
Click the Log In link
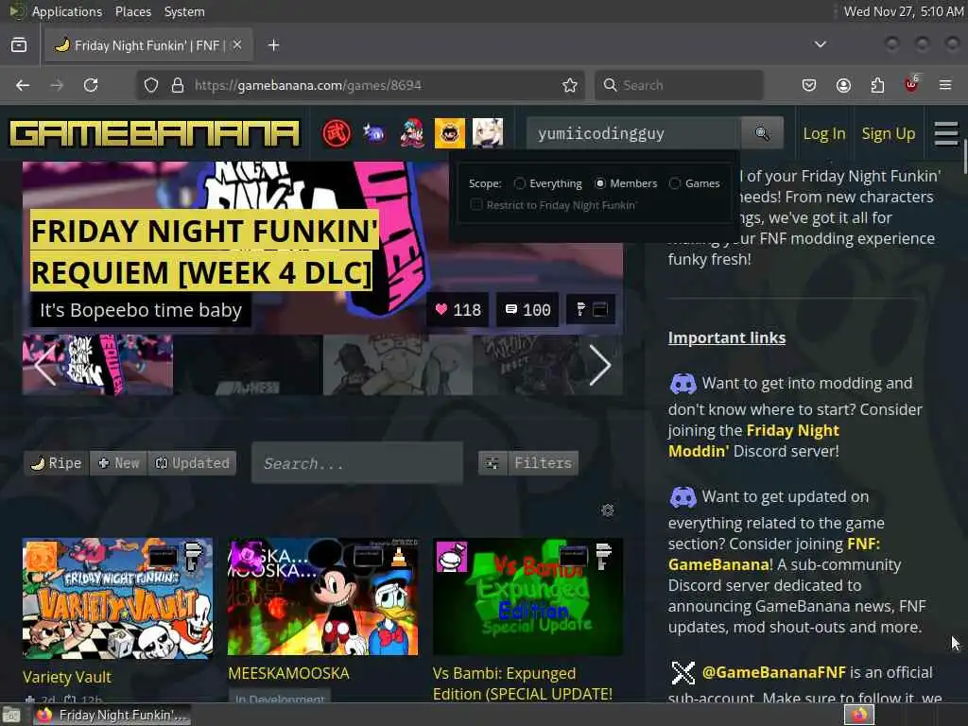(824, 133)
